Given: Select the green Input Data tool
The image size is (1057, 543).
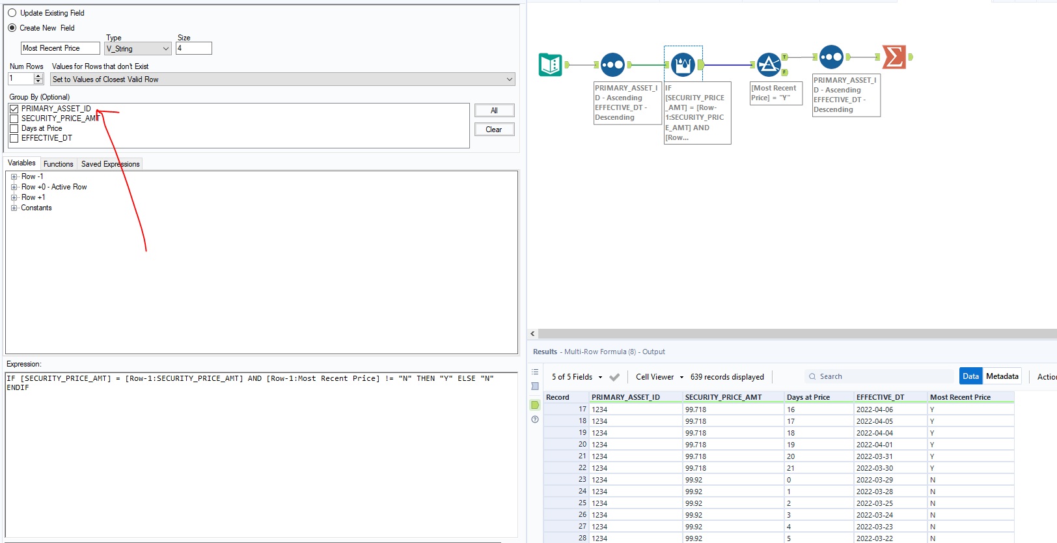Looking at the screenshot, I should pyautogui.click(x=550, y=64).
